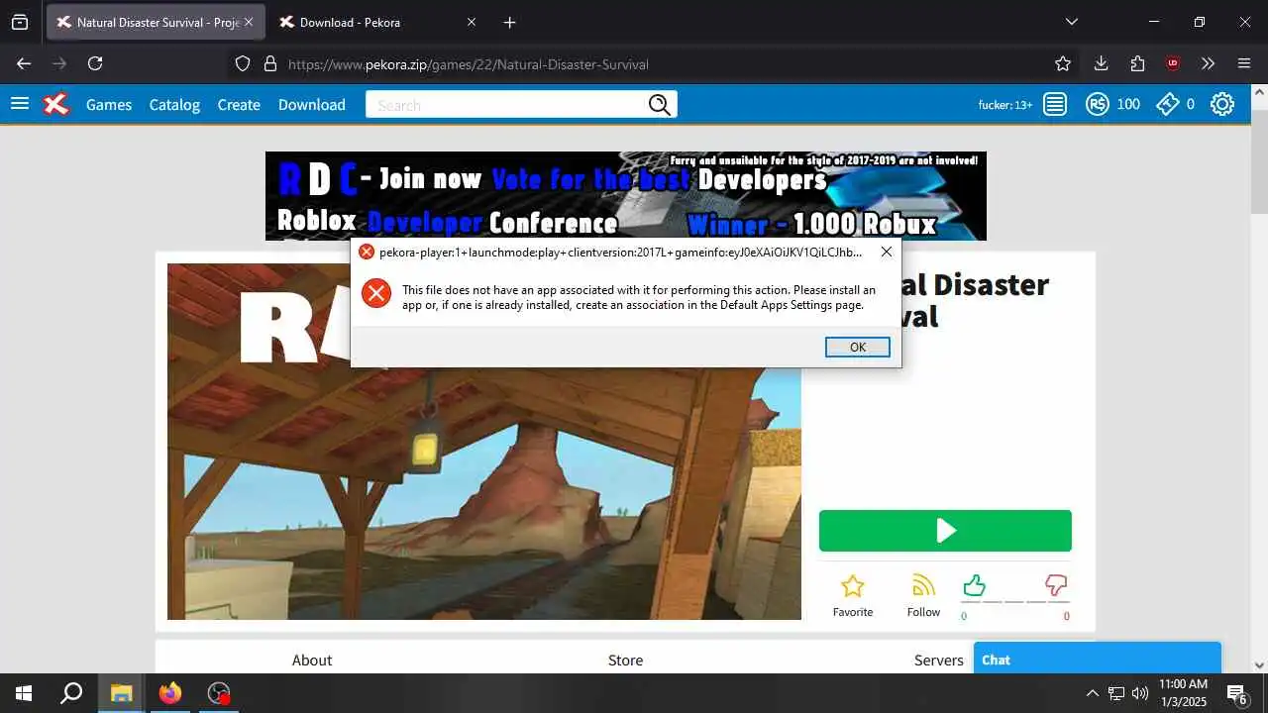Image resolution: width=1268 pixels, height=713 pixels.
Task: Click the Firefox View icon
Action: (x=20, y=22)
